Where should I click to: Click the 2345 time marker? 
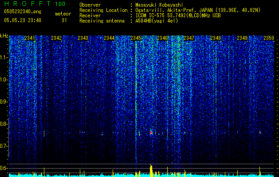136,38
